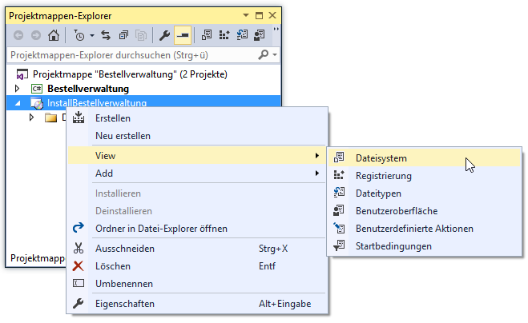Screen dimensions: 528x323
Task: Click the build icon next to Erstellen
Action: point(79,118)
